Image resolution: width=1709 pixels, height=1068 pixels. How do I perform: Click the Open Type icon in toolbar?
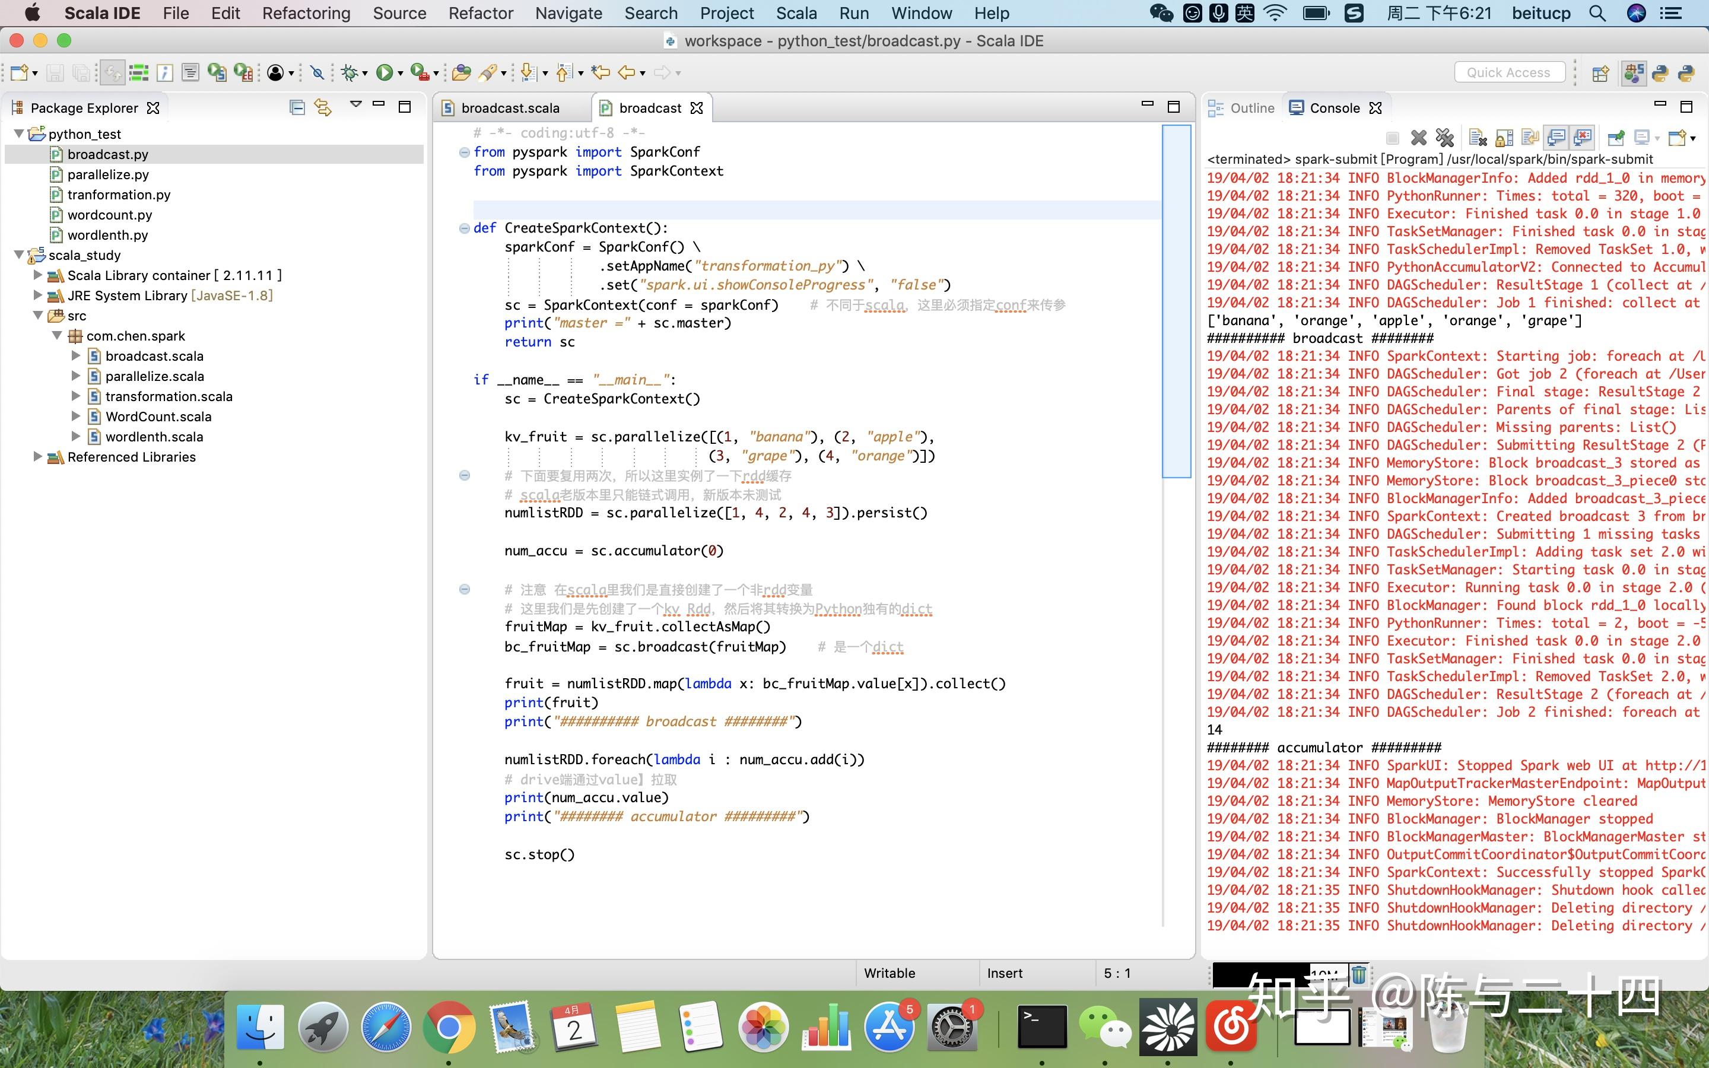point(461,72)
